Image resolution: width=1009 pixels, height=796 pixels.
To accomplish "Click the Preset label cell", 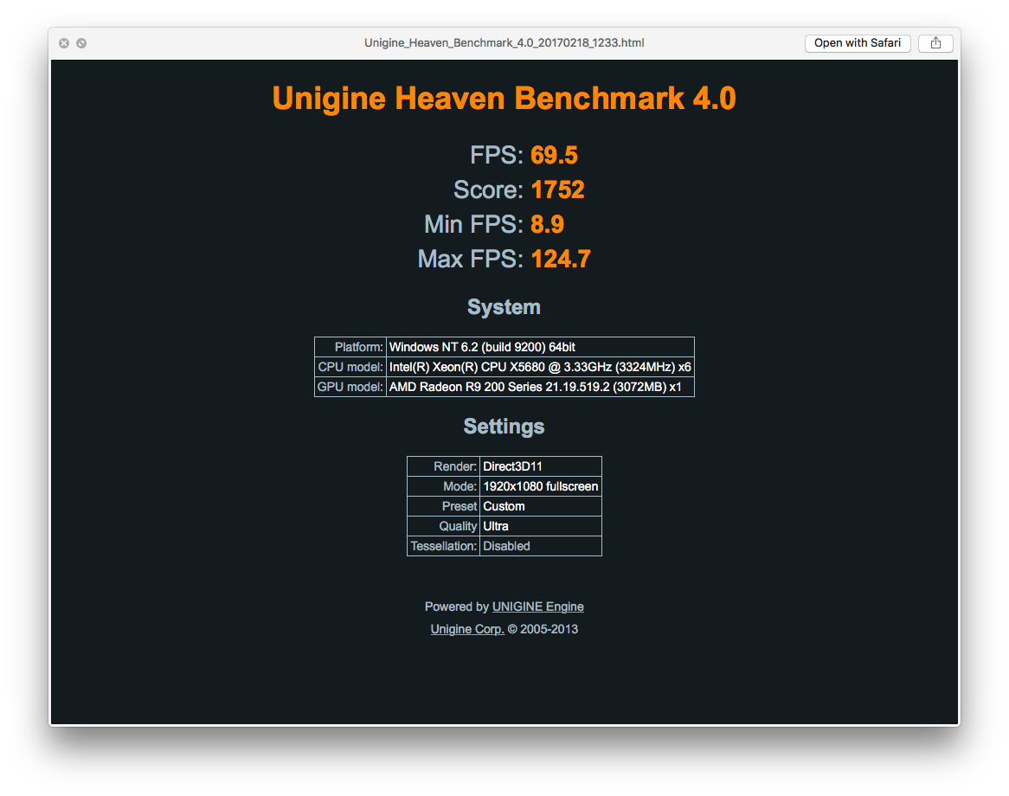I will pyautogui.click(x=443, y=506).
